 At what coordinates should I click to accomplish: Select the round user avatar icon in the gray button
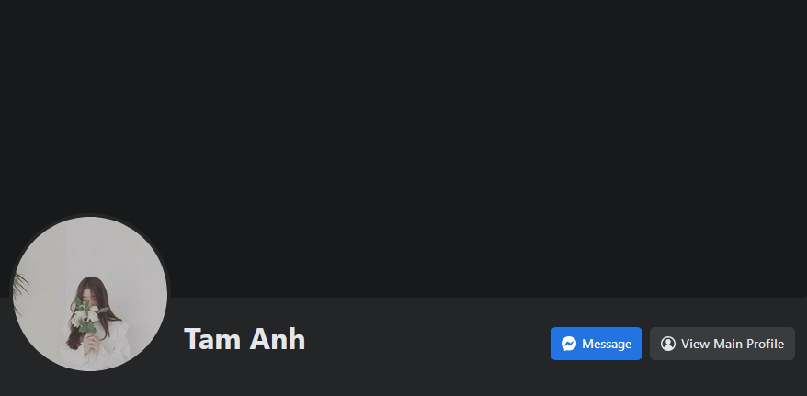tap(668, 344)
